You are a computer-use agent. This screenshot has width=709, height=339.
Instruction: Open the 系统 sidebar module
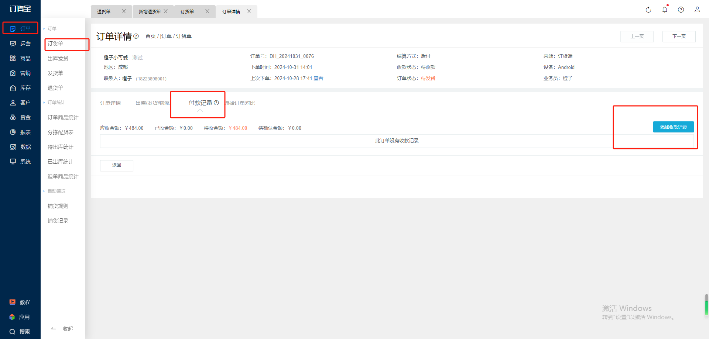click(x=20, y=162)
